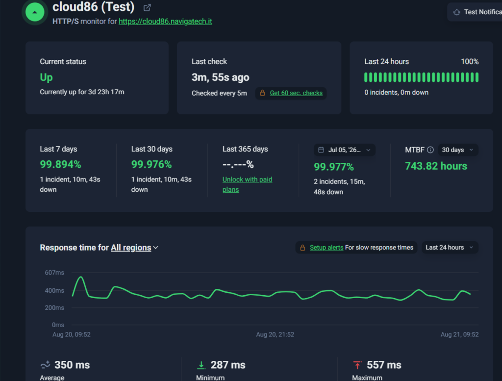Image resolution: width=502 pixels, height=381 pixels.
Task: Click the 200ms axis label
Action: tap(54, 307)
